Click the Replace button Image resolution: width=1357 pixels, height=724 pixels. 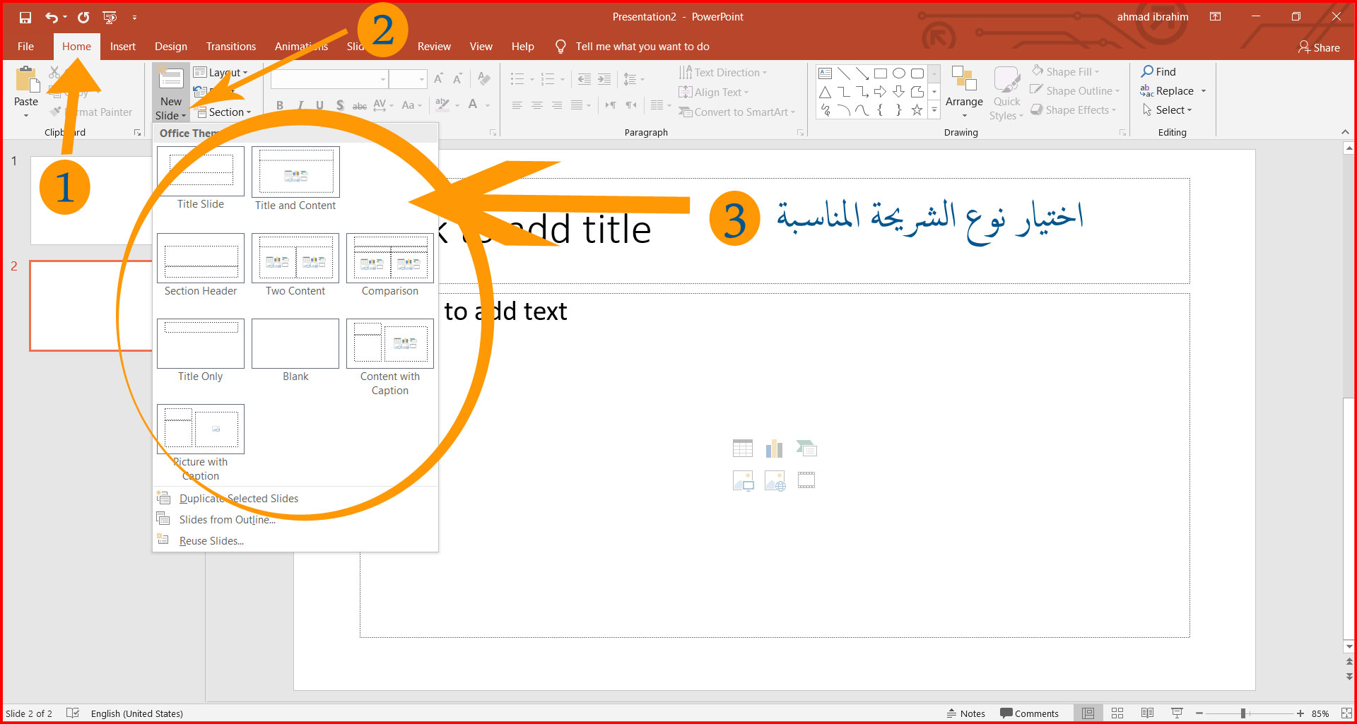coord(1167,90)
